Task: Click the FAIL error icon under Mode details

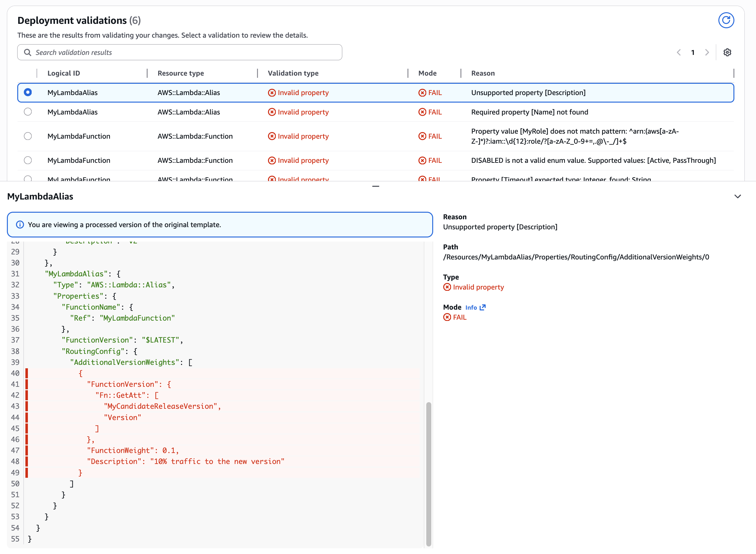Action: (x=447, y=317)
